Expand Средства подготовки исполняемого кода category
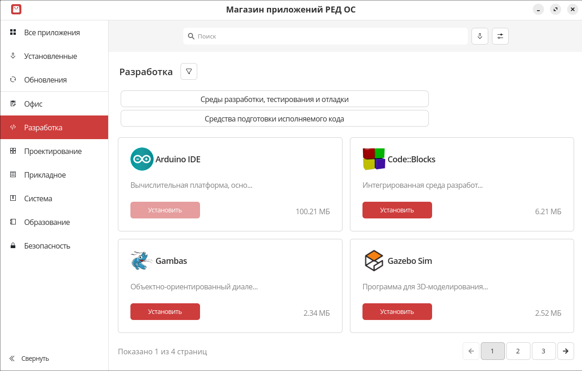This screenshot has width=582, height=371. (x=274, y=119)
